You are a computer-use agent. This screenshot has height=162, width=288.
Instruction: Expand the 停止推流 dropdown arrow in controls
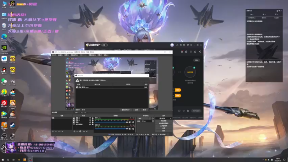[171, 118]
